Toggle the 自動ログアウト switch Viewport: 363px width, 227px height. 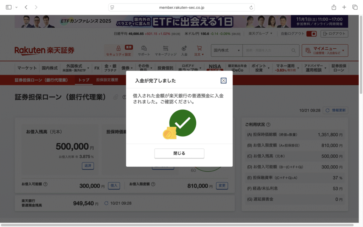click(311, 34)
